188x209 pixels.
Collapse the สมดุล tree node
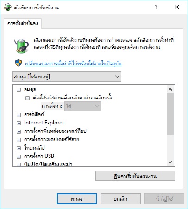point(19,90)
